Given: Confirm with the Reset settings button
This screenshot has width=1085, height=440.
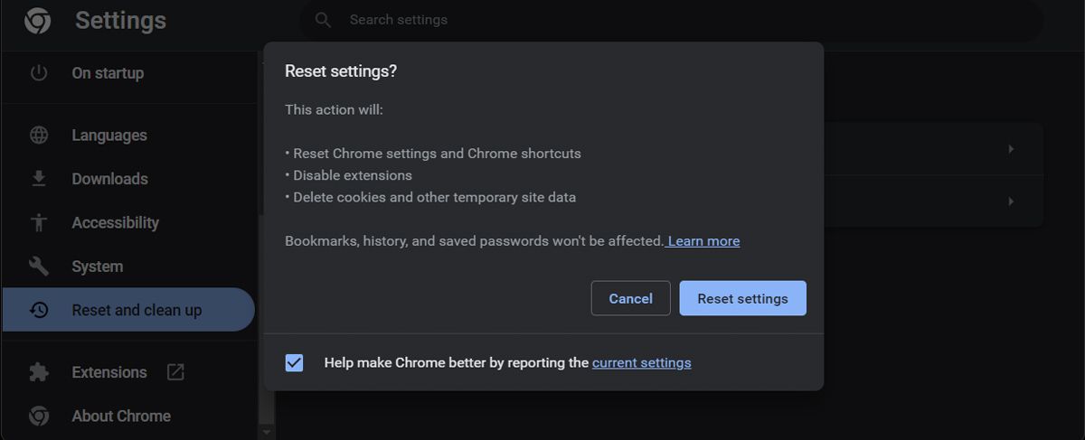Looking at the screenshot, I should tap(742, 298).
